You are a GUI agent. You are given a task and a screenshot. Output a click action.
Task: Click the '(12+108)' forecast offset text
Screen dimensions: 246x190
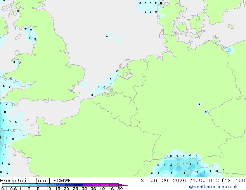tap(234, 181)
